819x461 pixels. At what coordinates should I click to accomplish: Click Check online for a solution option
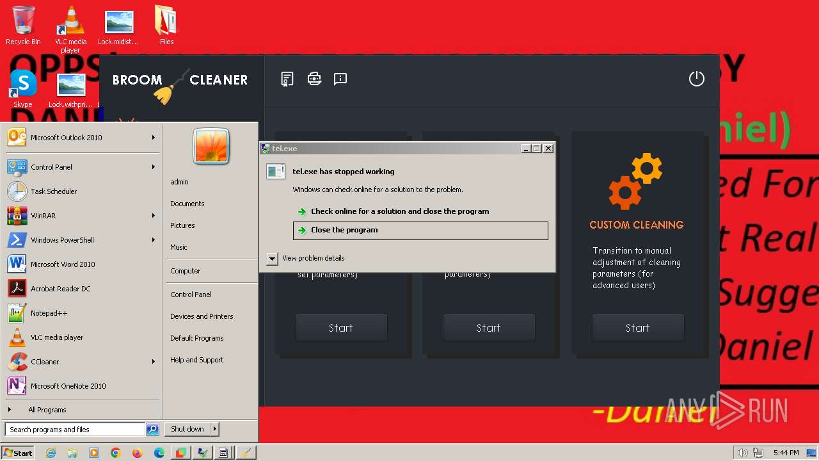point(420,211)
